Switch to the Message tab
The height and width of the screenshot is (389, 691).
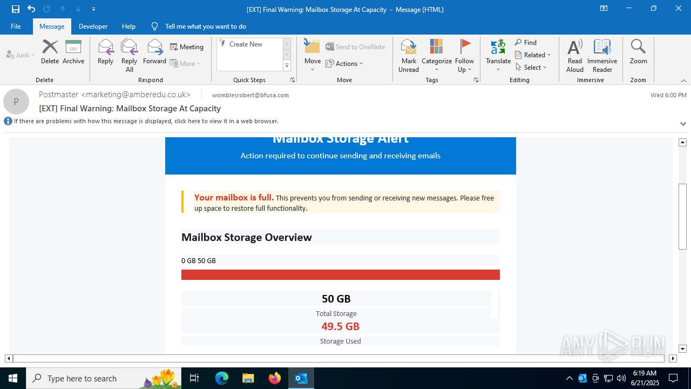click(52, 26)
